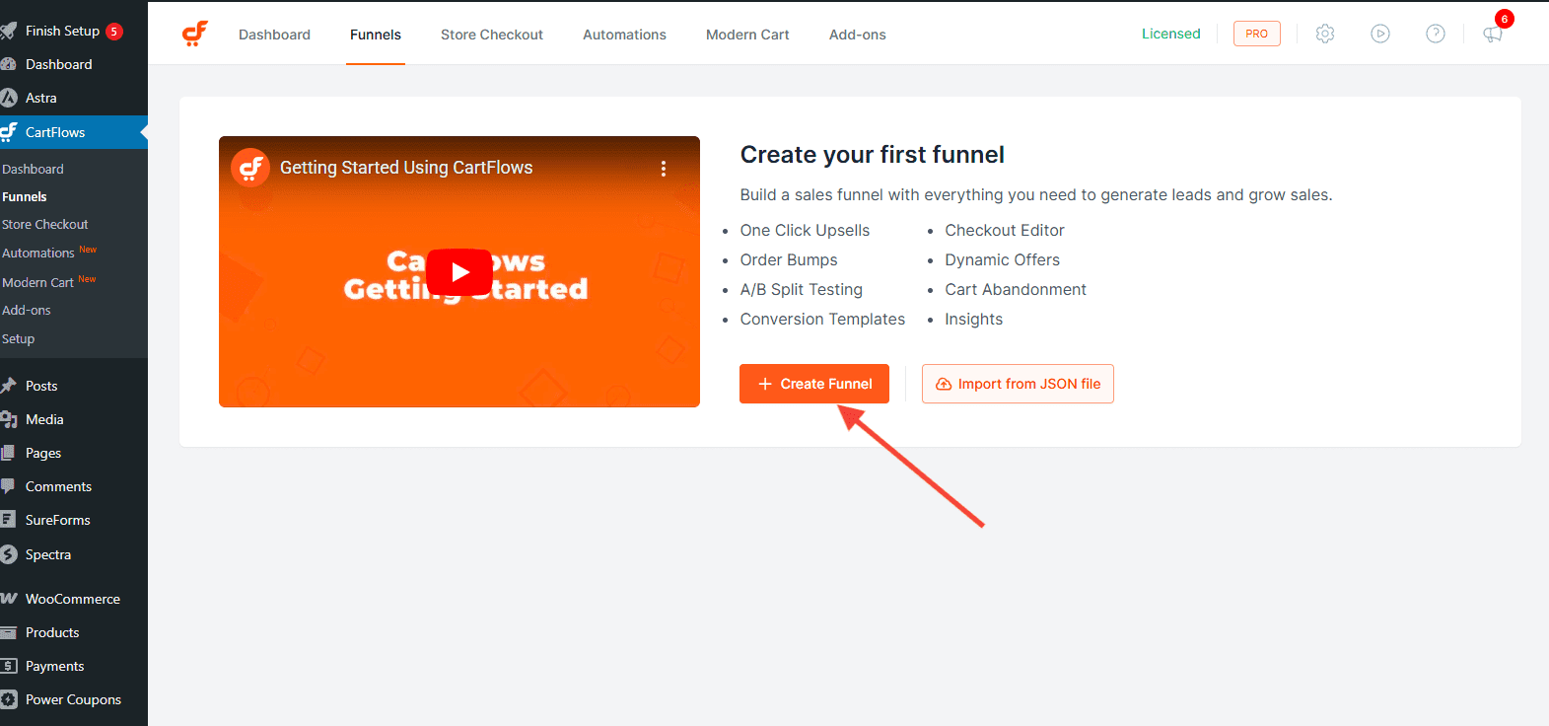This screenshot has height=726, width=1549.
Task: Switch to the Dashboard top tab
Action: [x=274, y=35]
